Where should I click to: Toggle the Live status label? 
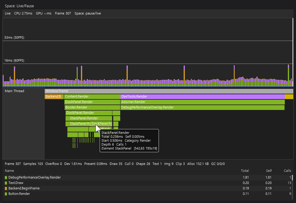(8, 13)
